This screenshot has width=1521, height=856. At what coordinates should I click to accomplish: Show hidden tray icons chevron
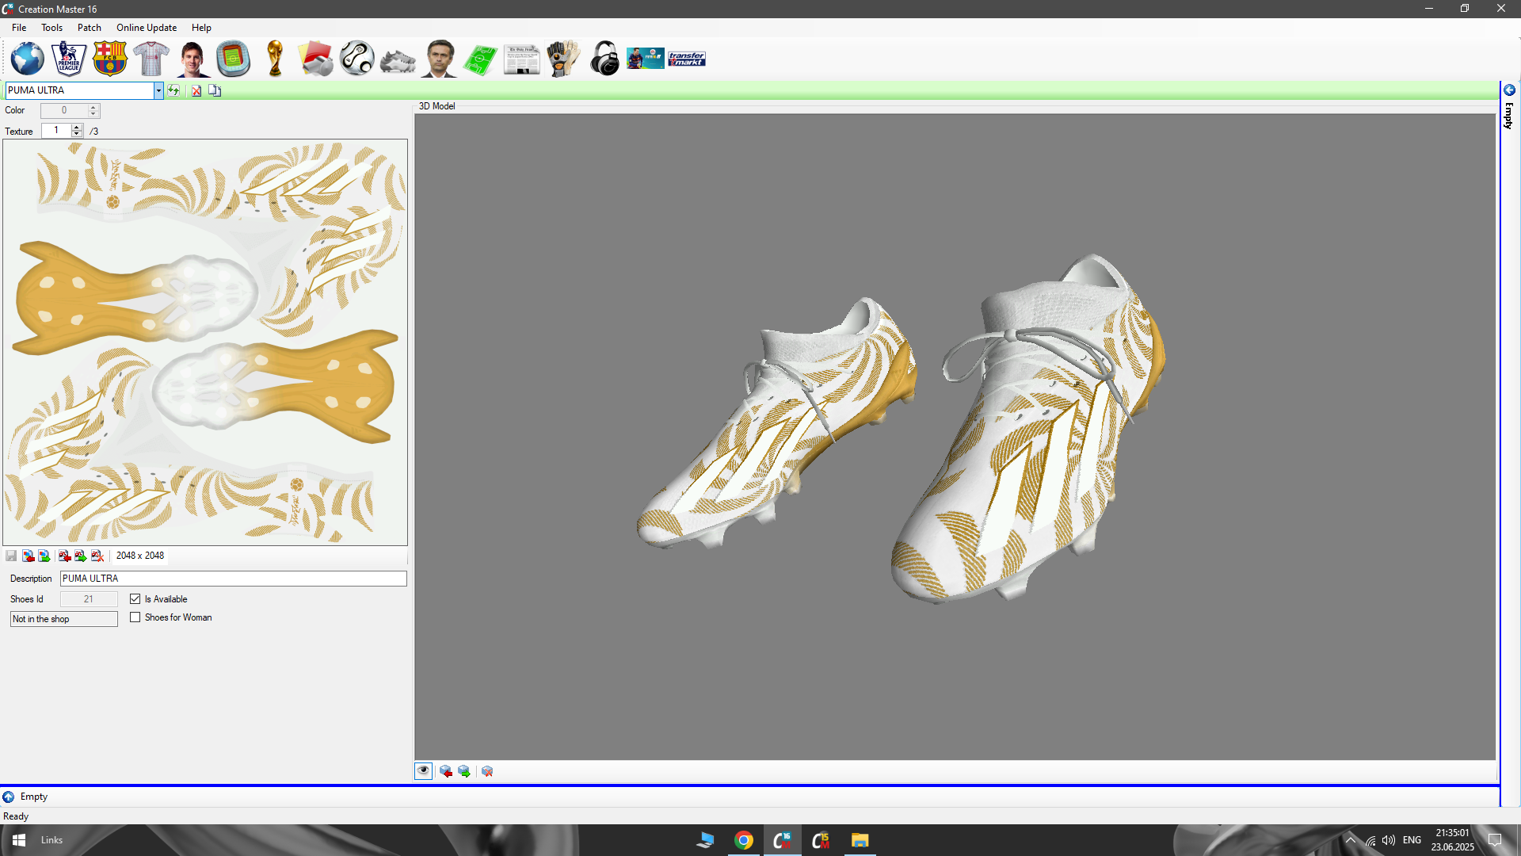1351,840
